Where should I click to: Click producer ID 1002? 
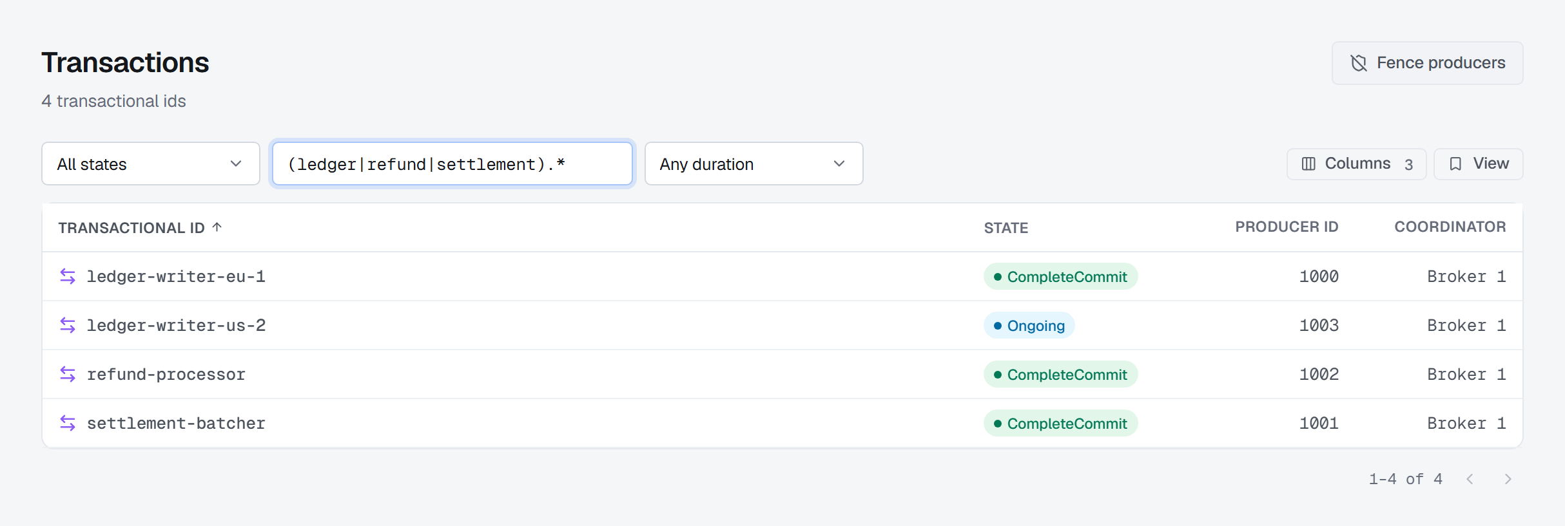tap(1319, 375)
